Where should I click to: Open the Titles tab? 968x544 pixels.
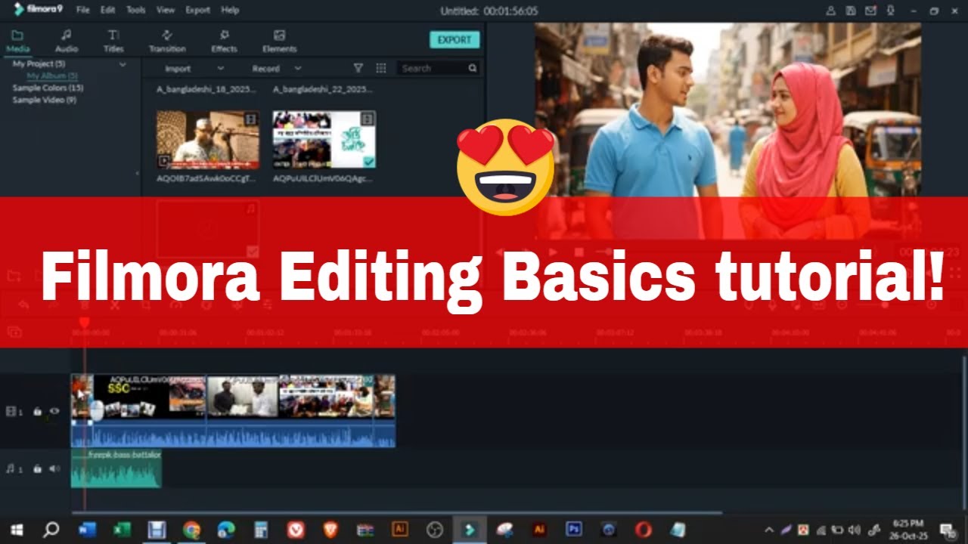(113, 41)
